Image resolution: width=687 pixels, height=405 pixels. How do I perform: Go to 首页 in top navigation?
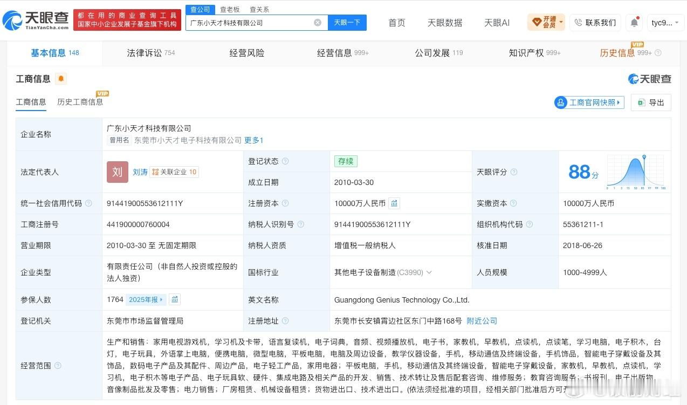pos(397,23)
